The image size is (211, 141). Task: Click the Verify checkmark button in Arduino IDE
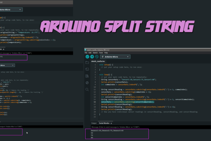tap(87, 57)
